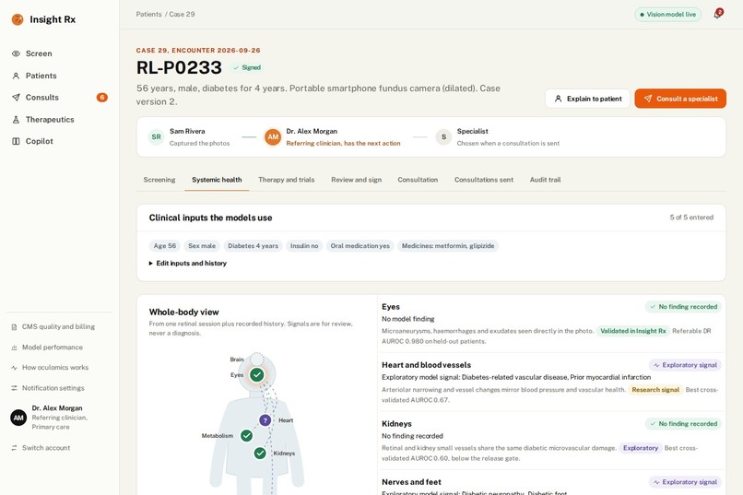Click the Age 56 input chip
Screen dimensions: 743x495
click(164, 246)
